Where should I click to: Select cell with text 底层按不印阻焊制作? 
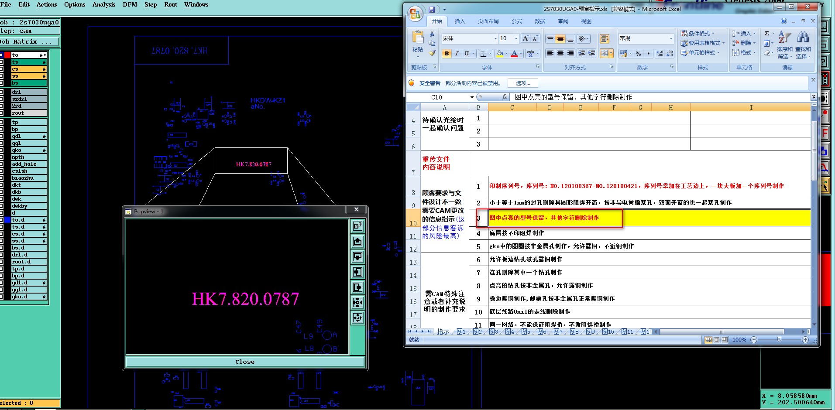point(649,233)
